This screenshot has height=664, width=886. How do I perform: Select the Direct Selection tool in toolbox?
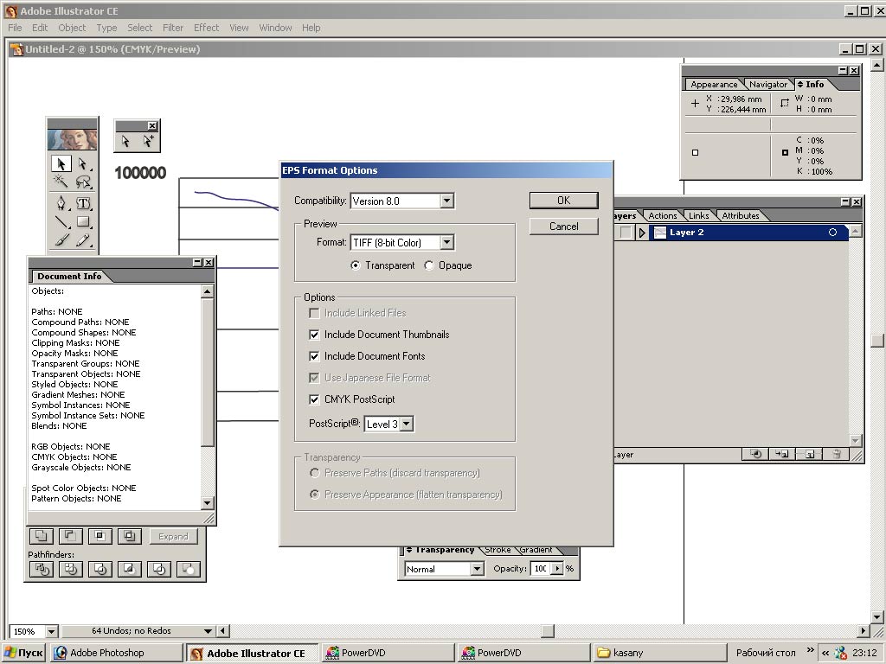(x=83, y=163)
